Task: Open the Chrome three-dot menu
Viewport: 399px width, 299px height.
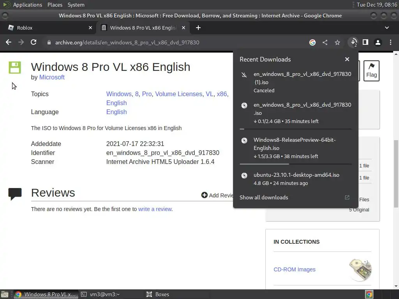Action: coord(390,42)
